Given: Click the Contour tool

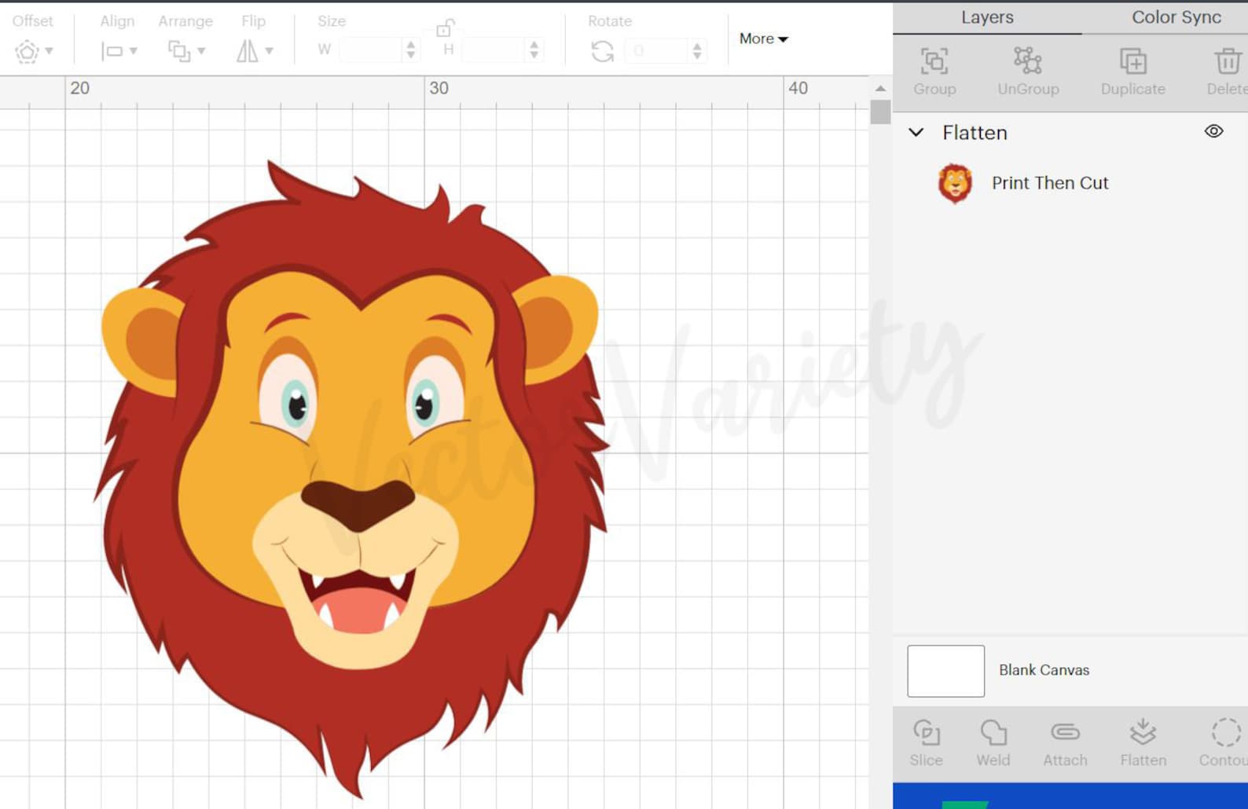Looking at the screenshot, I should 1223,742.
